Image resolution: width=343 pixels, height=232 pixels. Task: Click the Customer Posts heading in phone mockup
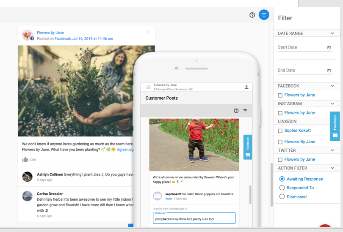click(162, 98)
